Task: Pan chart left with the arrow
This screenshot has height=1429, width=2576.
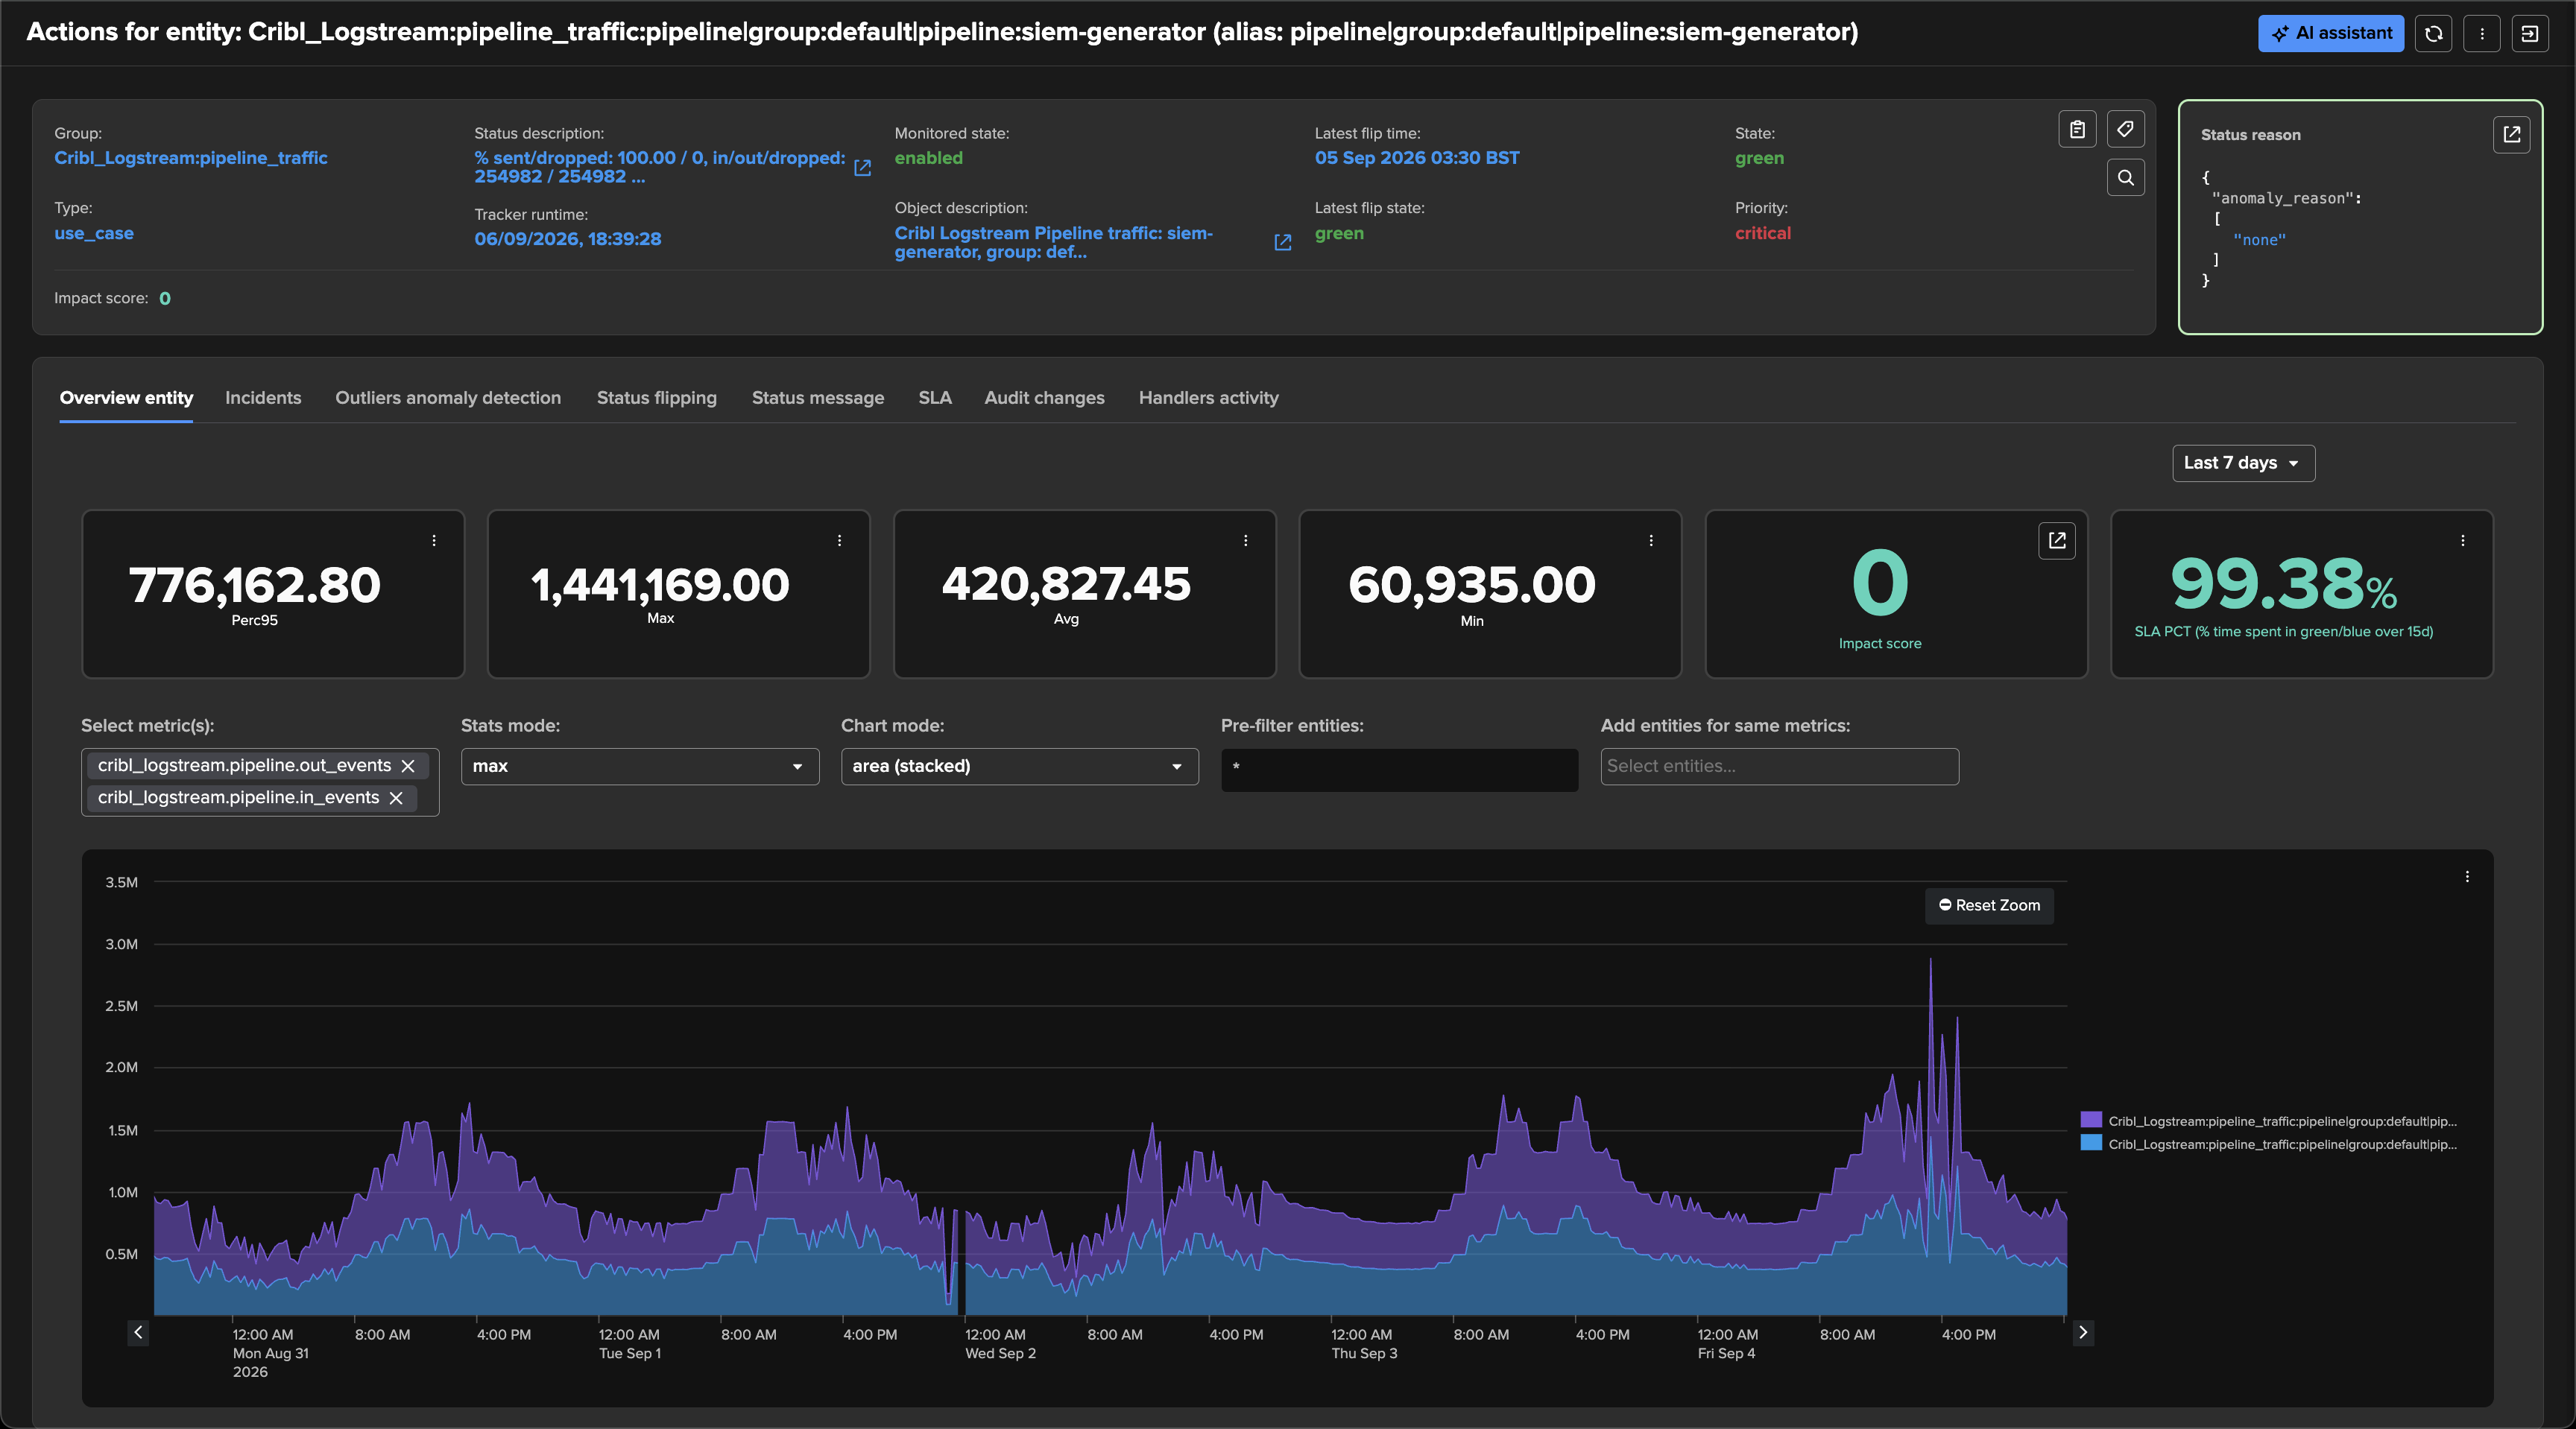Action: [138, 1332]
